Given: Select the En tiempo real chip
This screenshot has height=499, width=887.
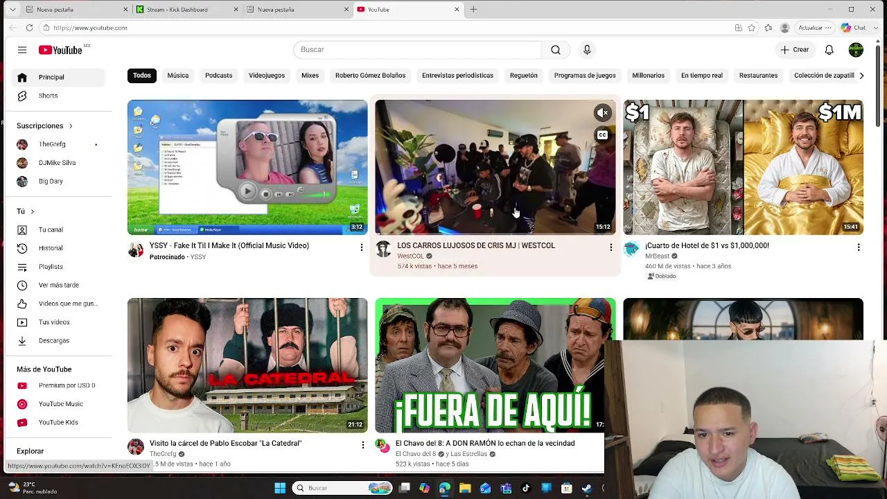Looking at the screenshot, I should [x=702, y=76].
